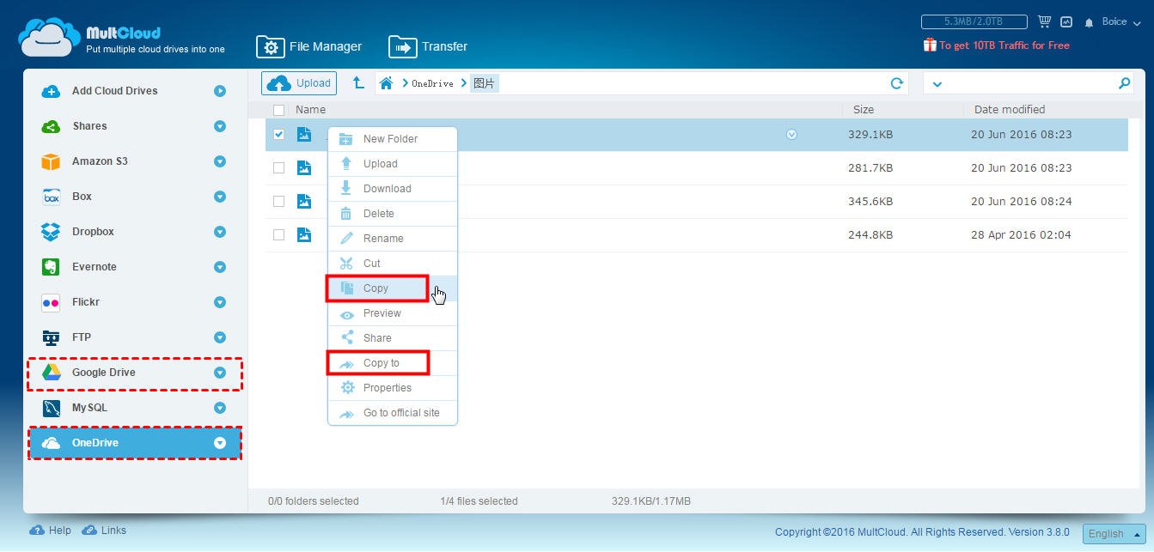Go up one folder level arrow
The height and width of the screenshot is (552, 1154).
click(x=358, y=83)
